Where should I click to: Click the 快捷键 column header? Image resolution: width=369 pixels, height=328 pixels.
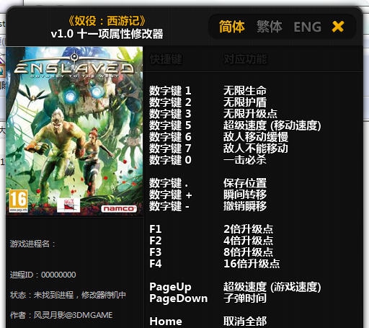(166, 59)
